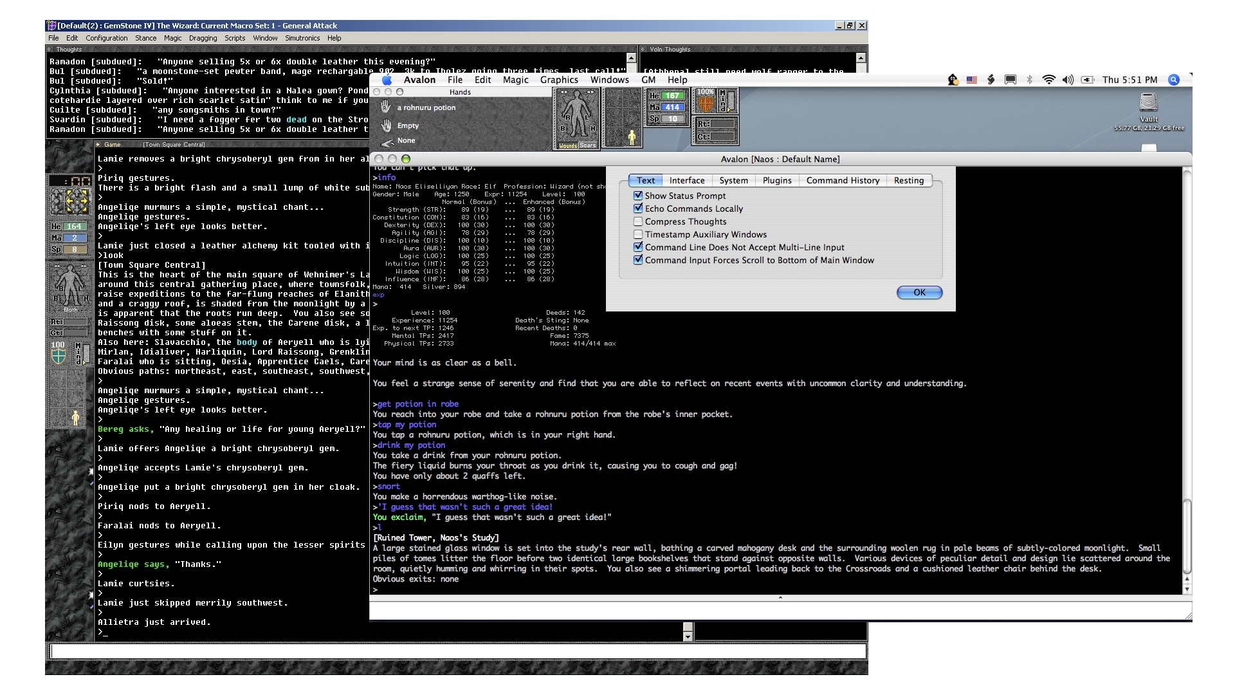The height and width of the screenshot is (695, 1235).
Task: Open the Command History tab
Action: pos(843,180)
